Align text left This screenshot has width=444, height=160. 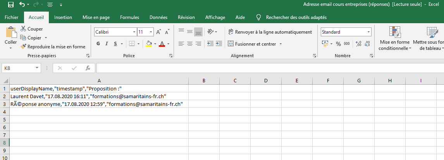click(x=181, y=44)
